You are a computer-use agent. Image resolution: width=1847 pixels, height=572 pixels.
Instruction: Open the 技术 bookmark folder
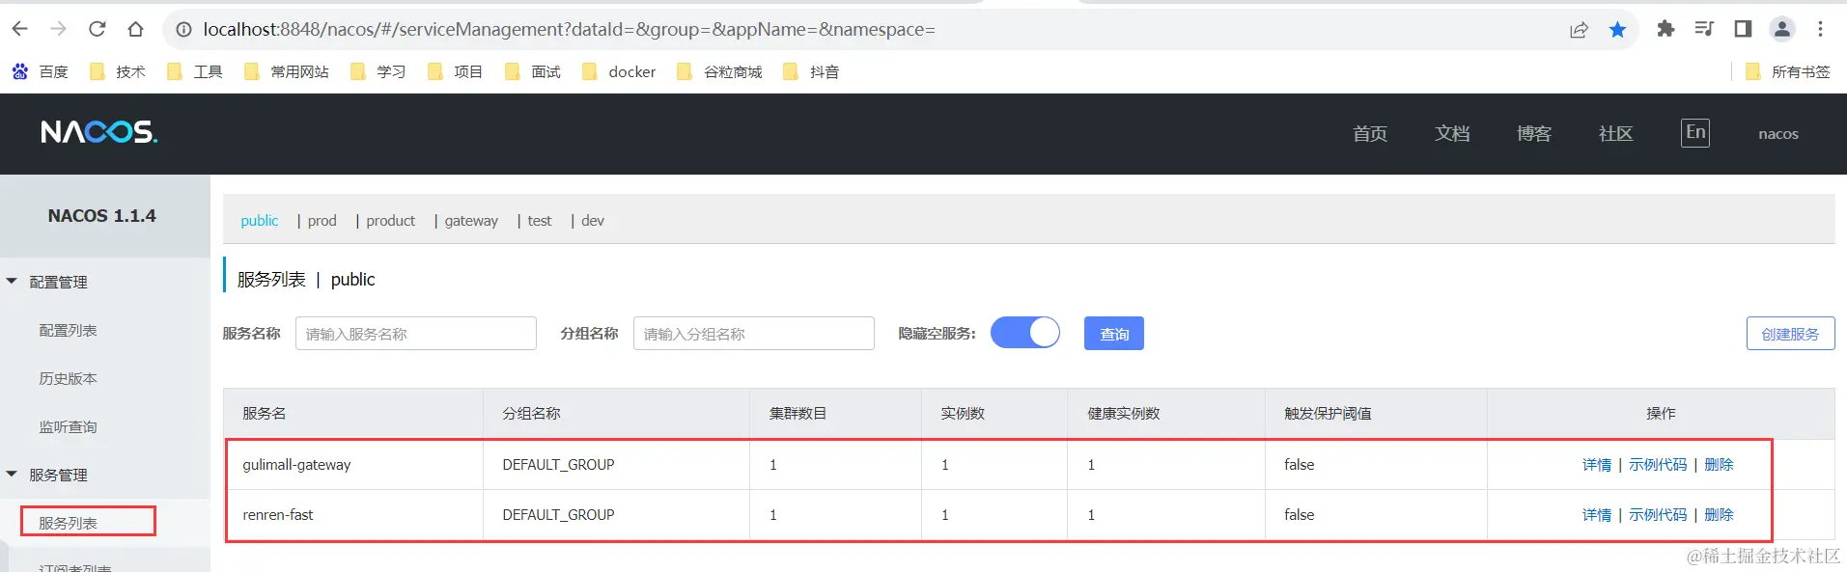(x=117, y=71)
